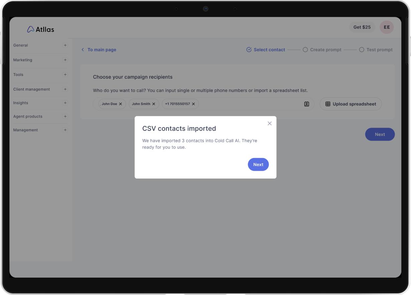The width and height of the screenshot is (411, 295).
Task: Click the EE user avatar
Action: 387,27
